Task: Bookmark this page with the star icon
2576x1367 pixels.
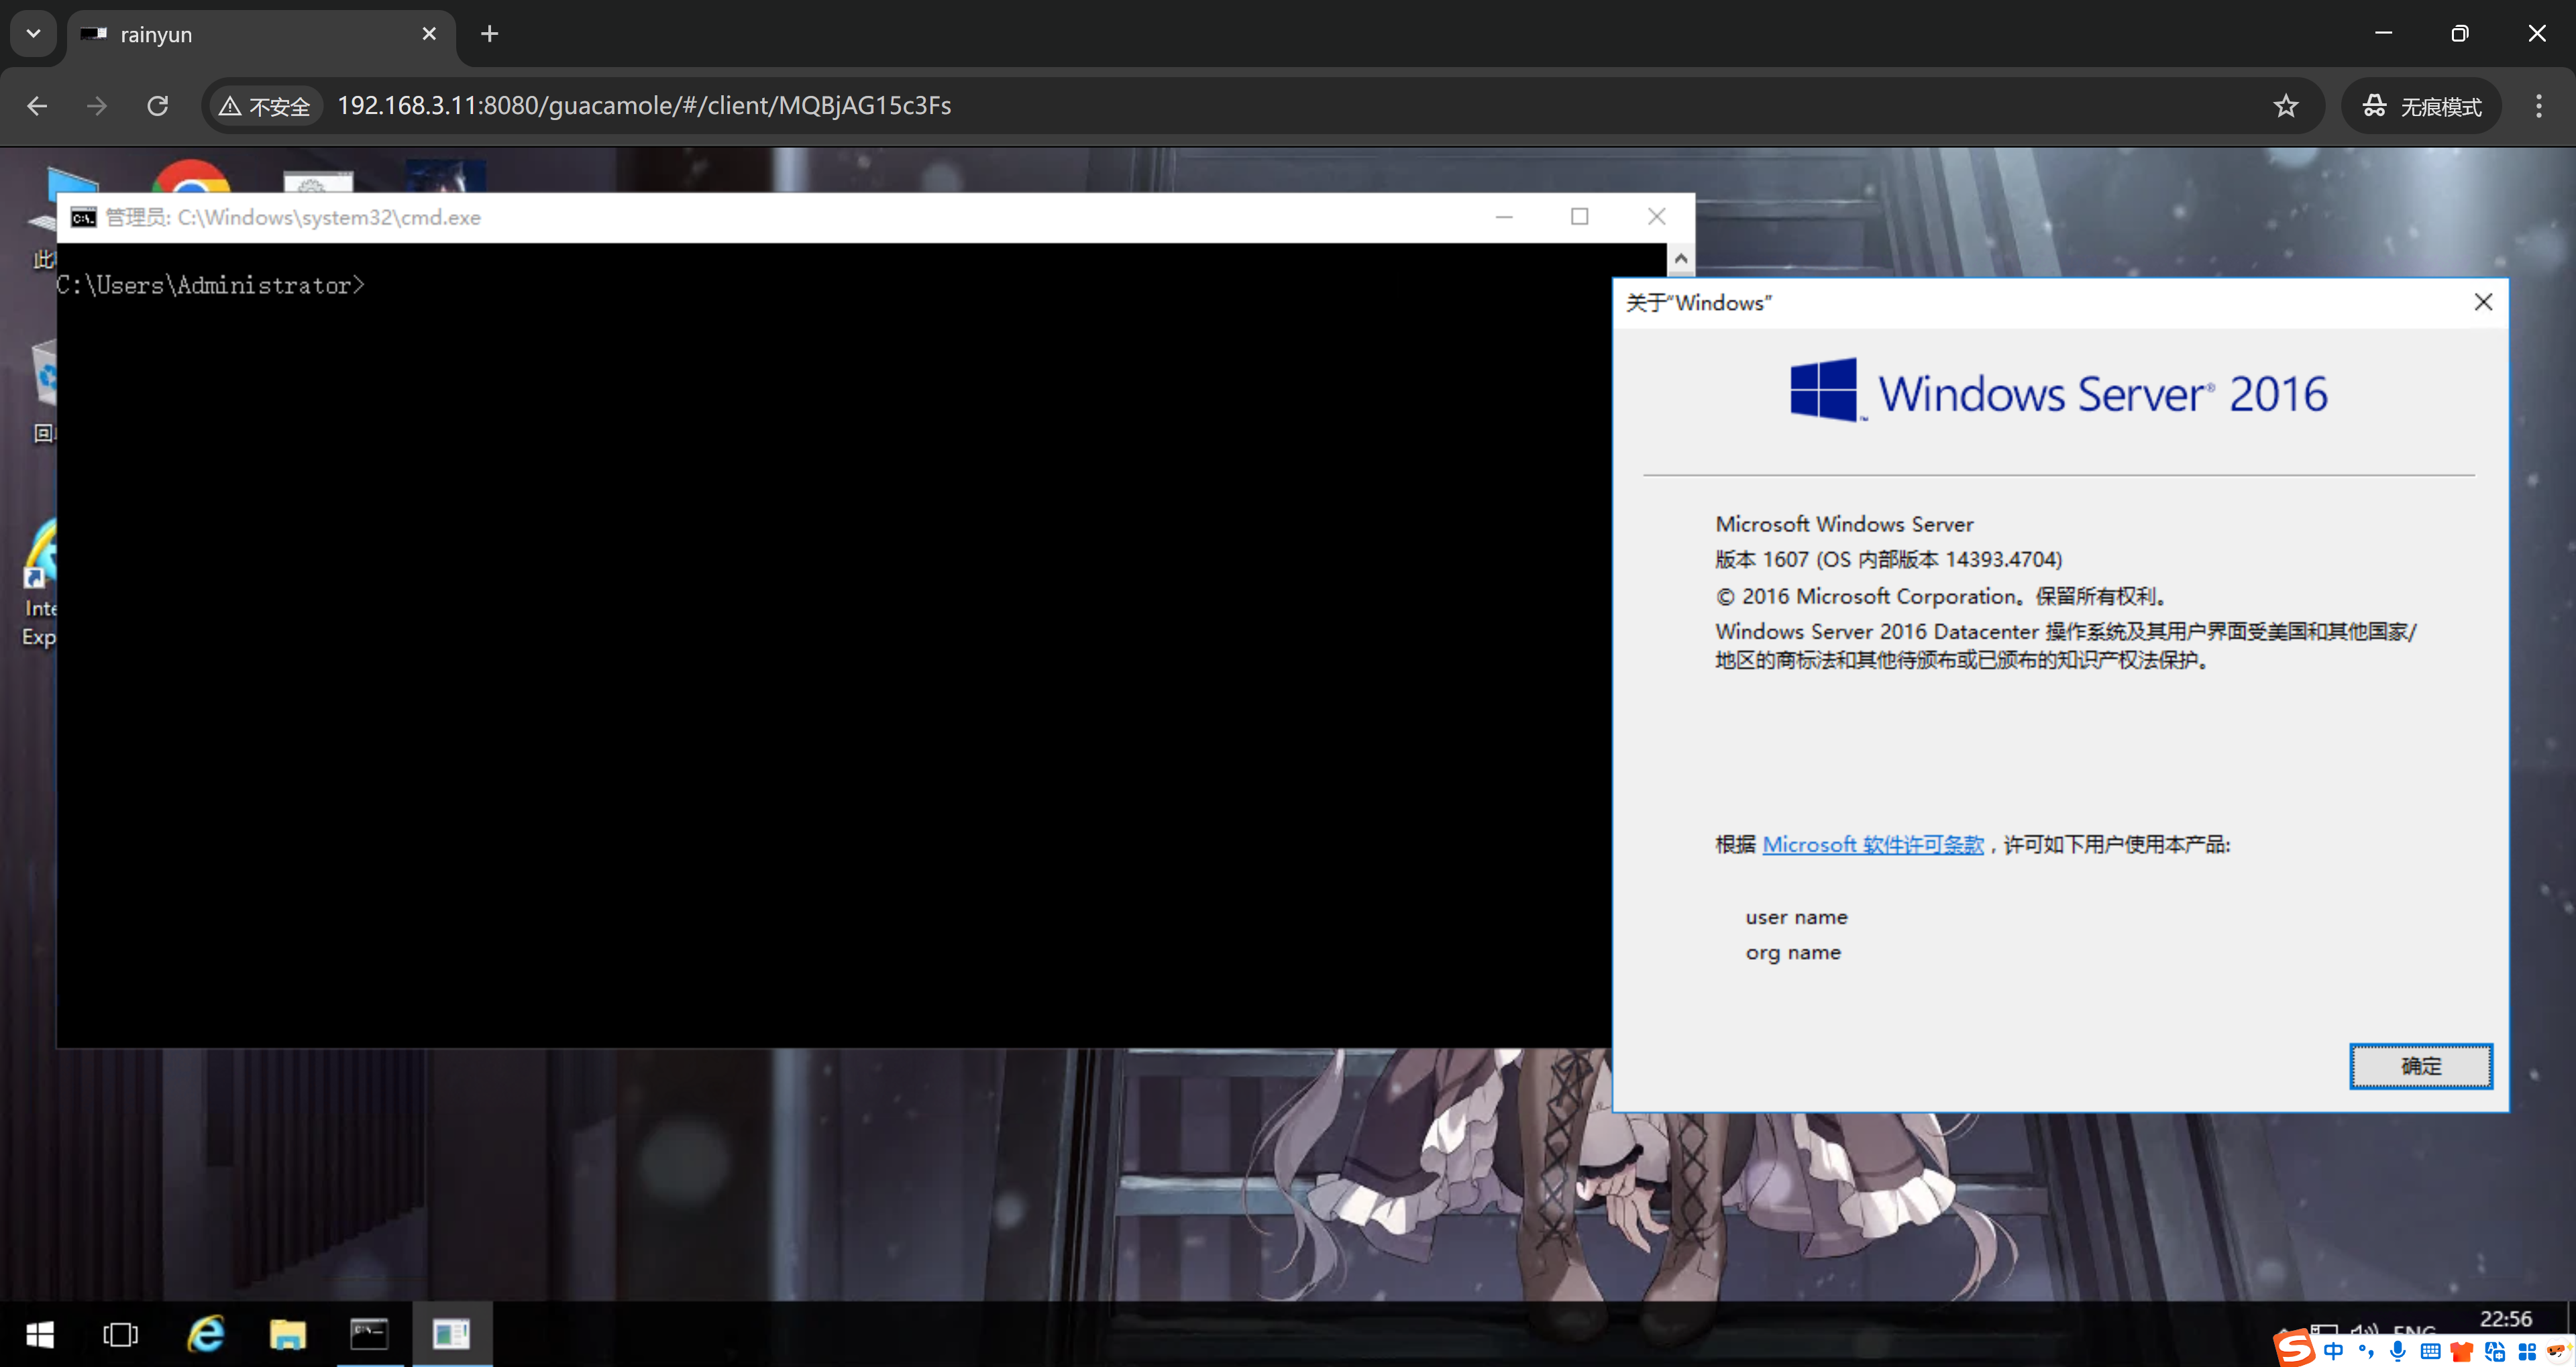Action: [x=2285, y=106]
